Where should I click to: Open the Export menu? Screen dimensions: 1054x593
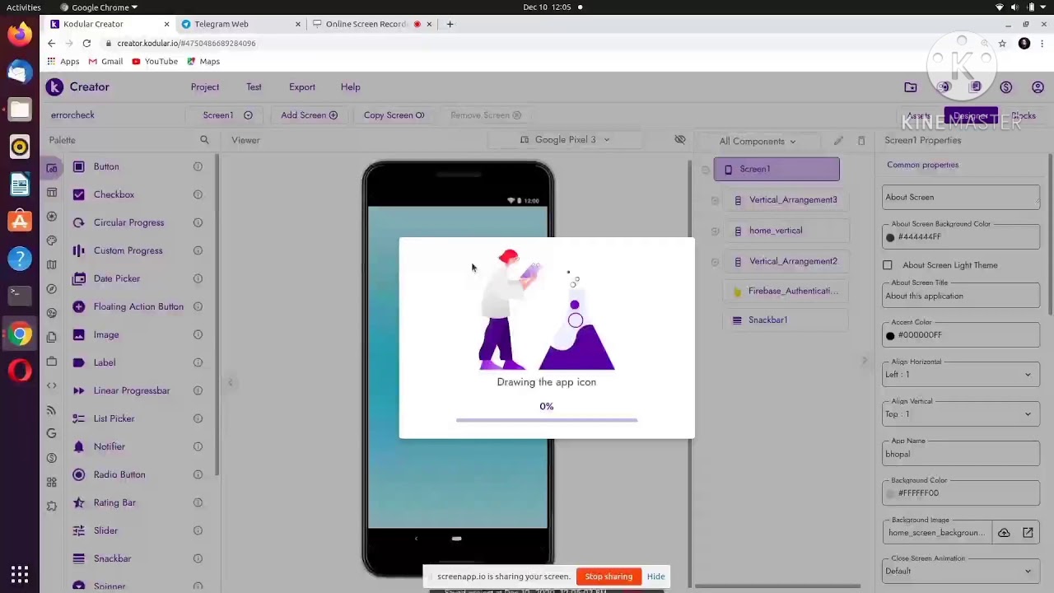tap(302, 87)
